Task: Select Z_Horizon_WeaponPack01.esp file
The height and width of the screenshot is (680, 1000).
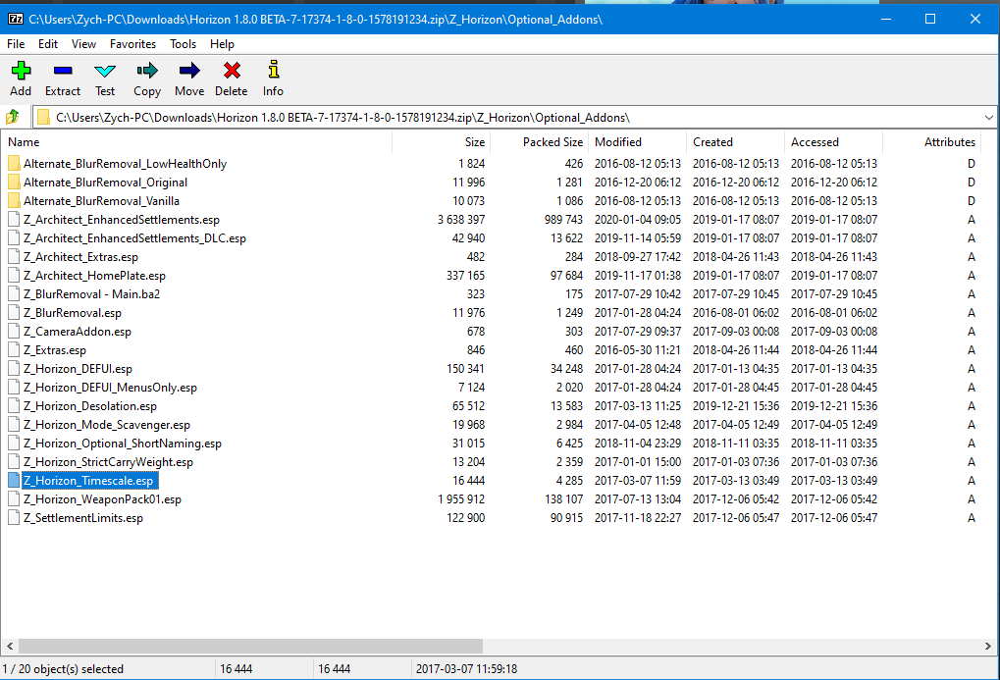Action: point(102,499)
